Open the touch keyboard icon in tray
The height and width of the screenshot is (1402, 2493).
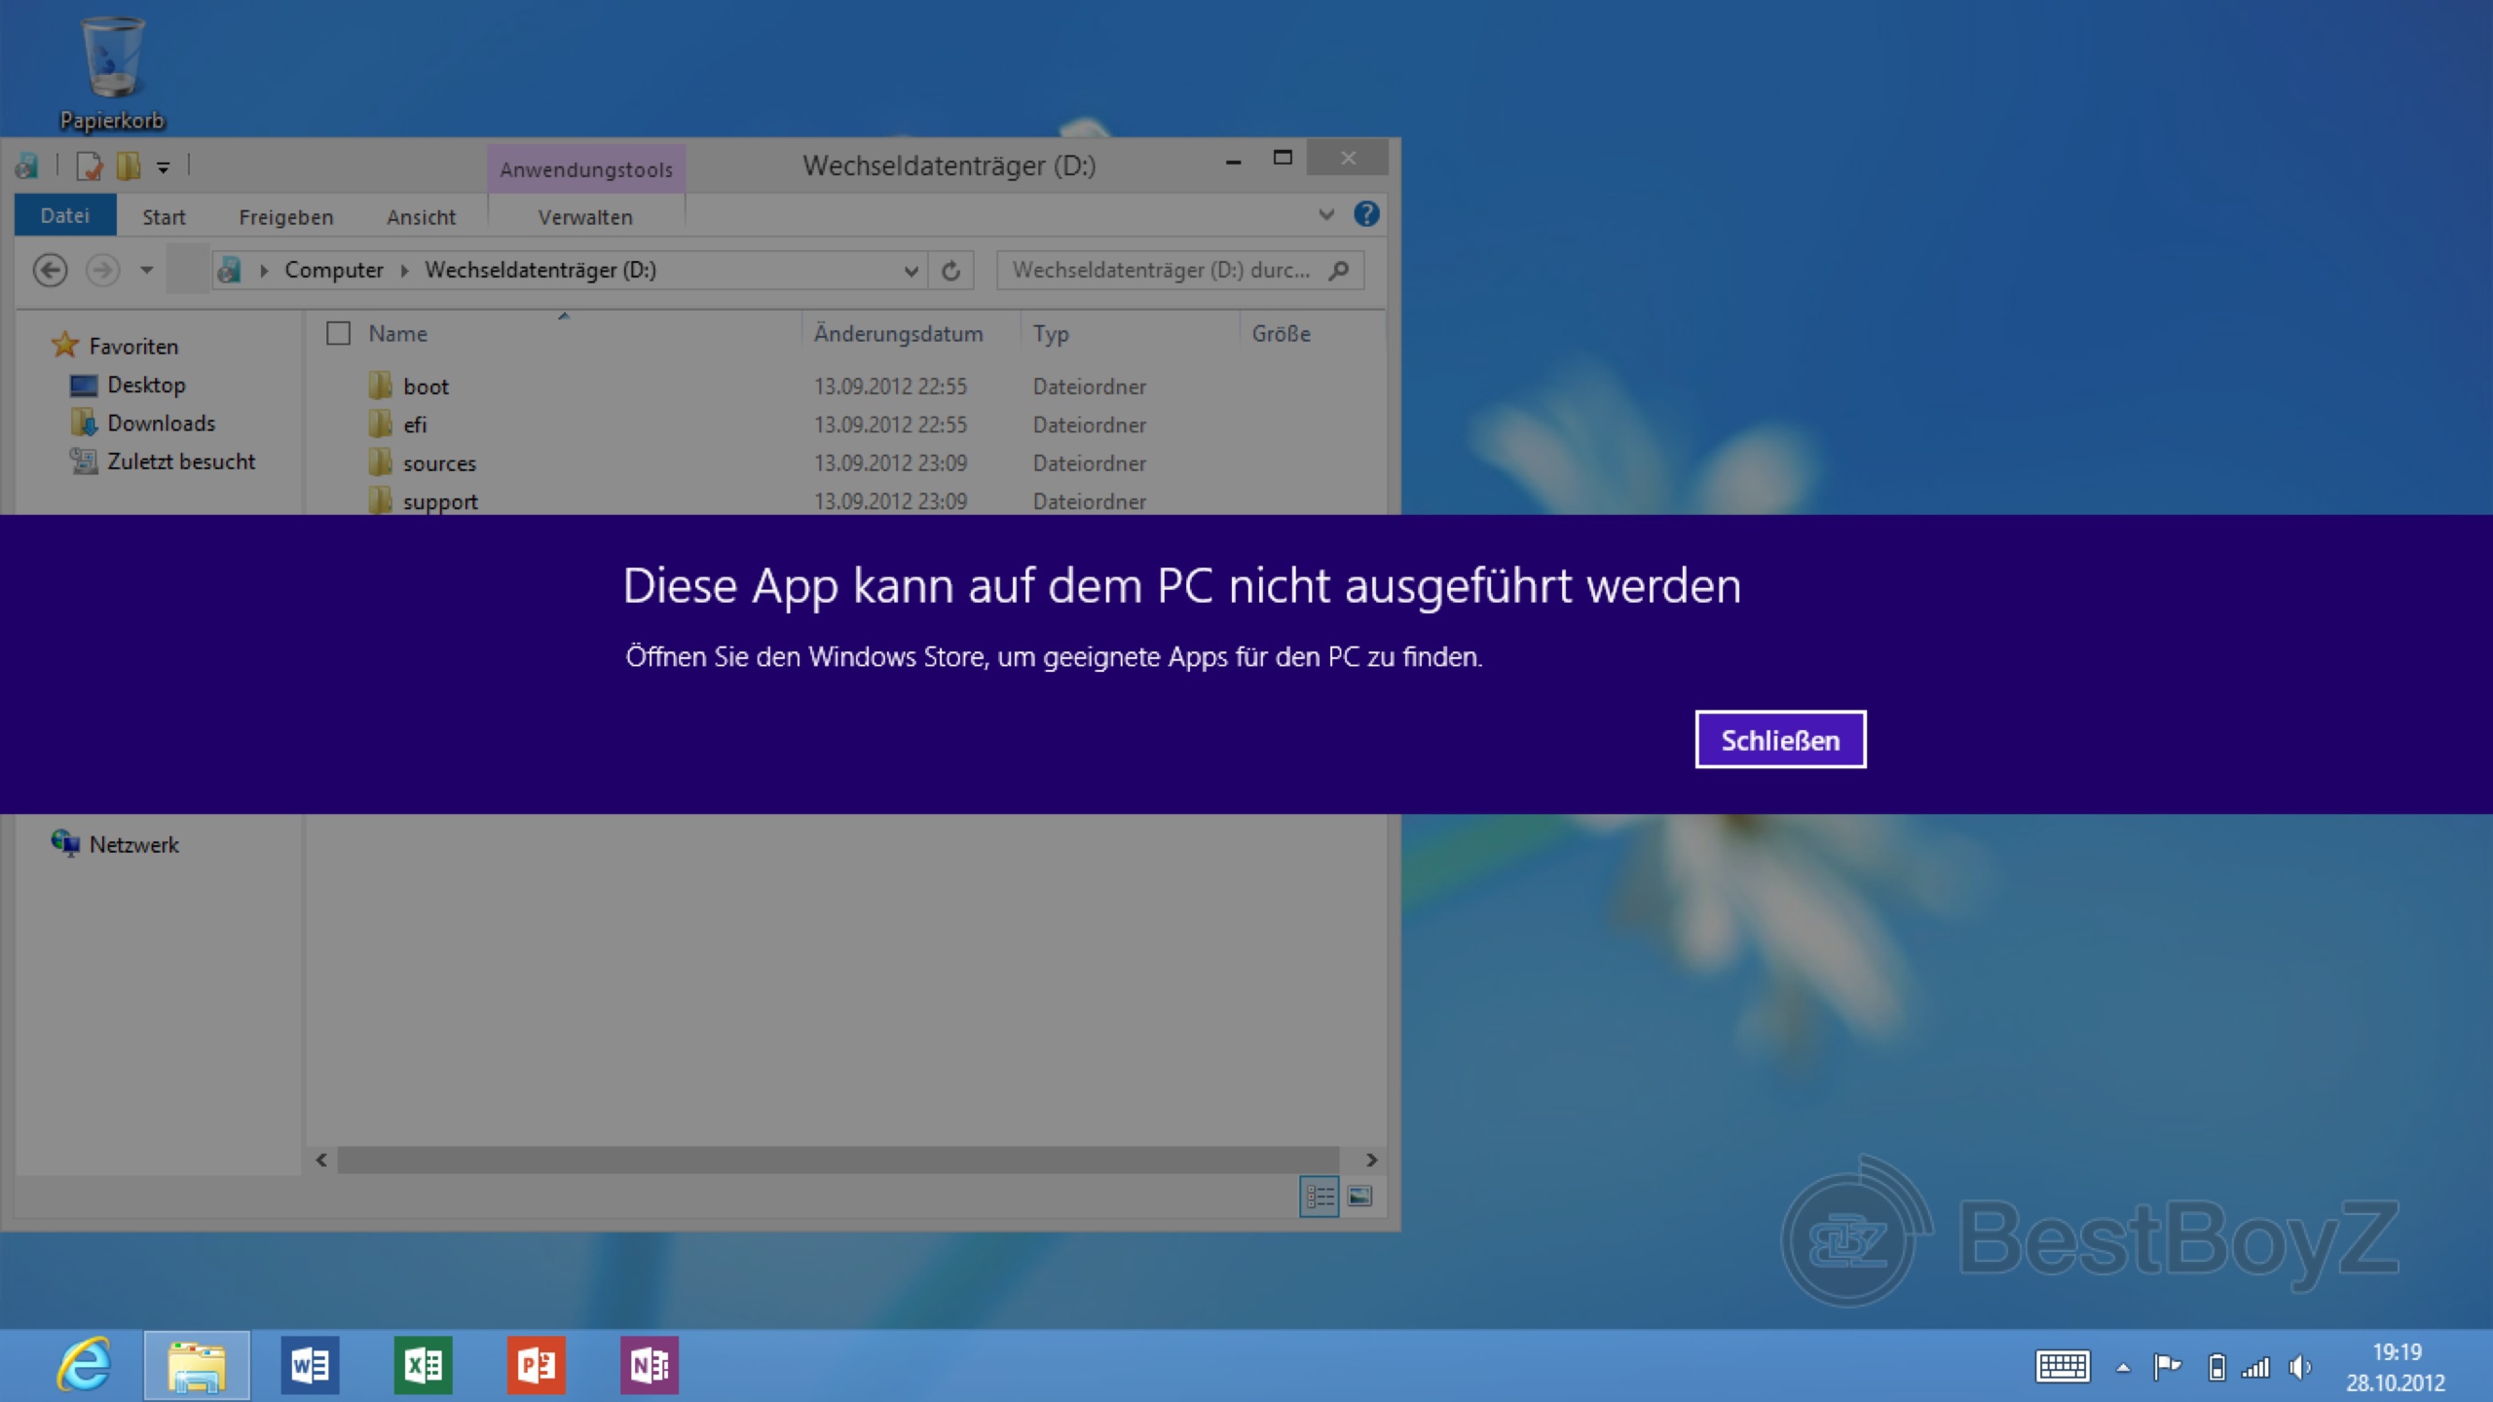2062,1367
